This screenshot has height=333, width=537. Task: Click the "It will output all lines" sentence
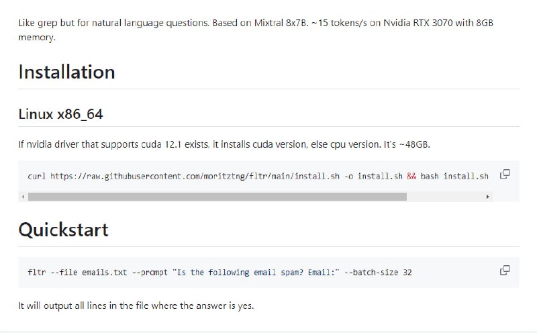(x=136, y=306)
